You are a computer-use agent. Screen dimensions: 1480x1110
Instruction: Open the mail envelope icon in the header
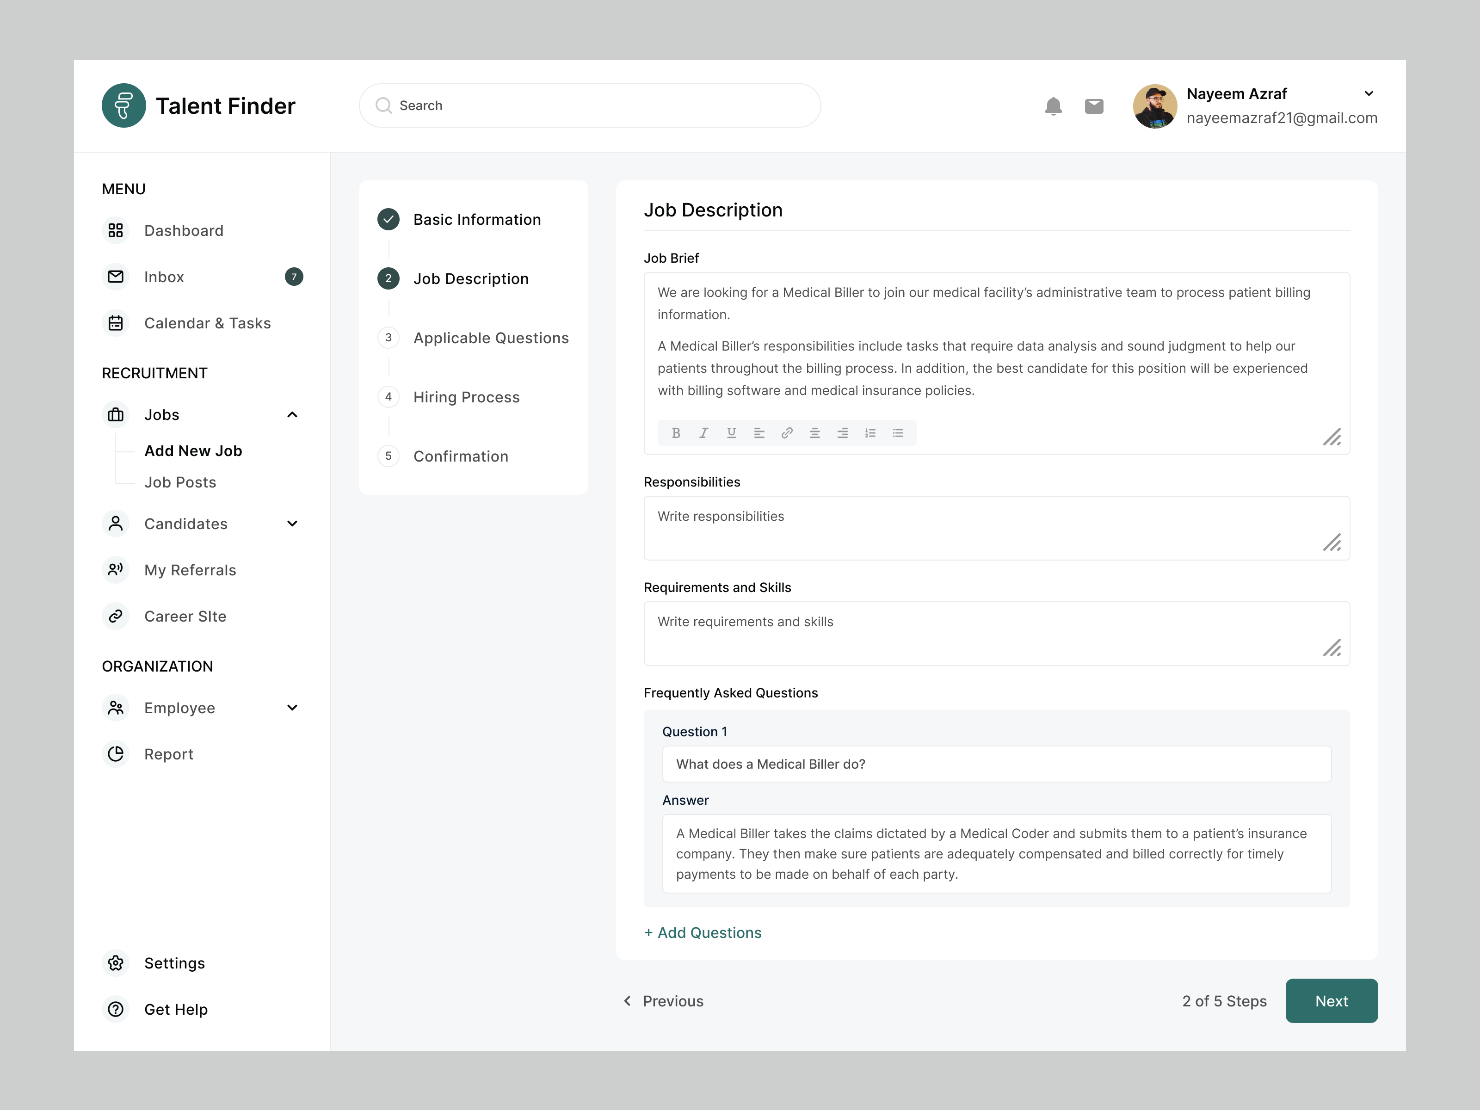pos(1094,106)
